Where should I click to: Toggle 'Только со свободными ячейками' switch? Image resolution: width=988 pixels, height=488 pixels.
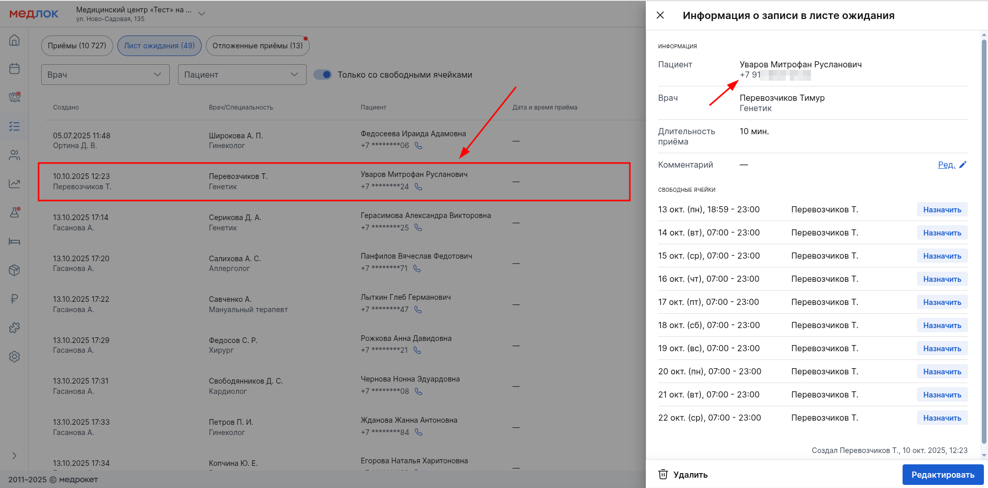[323, 75]
